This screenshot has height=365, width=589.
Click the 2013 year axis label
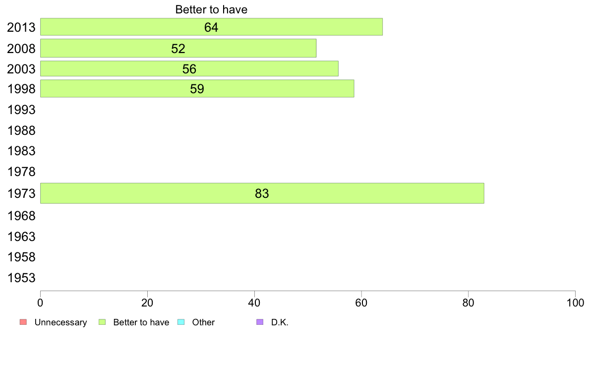(x=21, y=27)
